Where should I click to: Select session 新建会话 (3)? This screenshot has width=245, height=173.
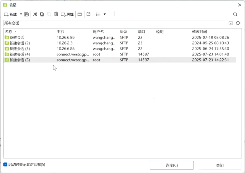120,49
